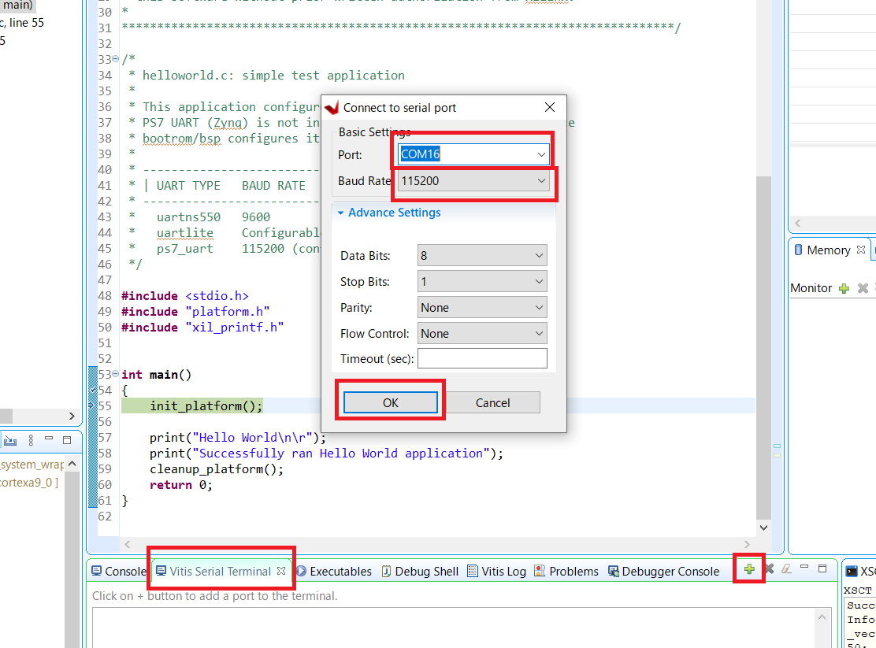Collapse the Advance Settings section

click(340, 213)
